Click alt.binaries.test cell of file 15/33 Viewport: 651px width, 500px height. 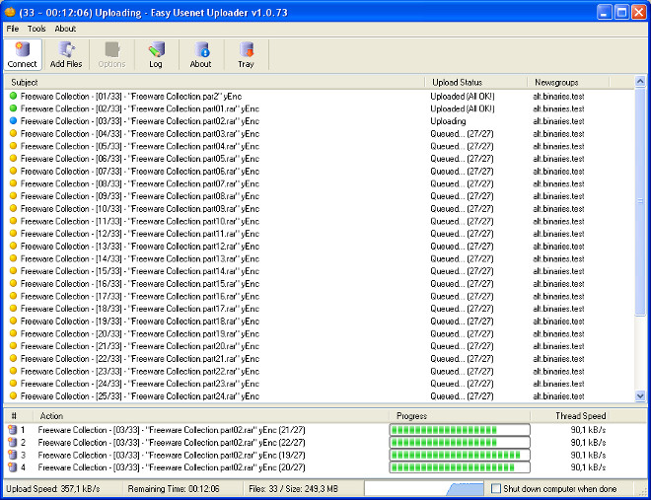pyautogui.click(x=558, y=271)
